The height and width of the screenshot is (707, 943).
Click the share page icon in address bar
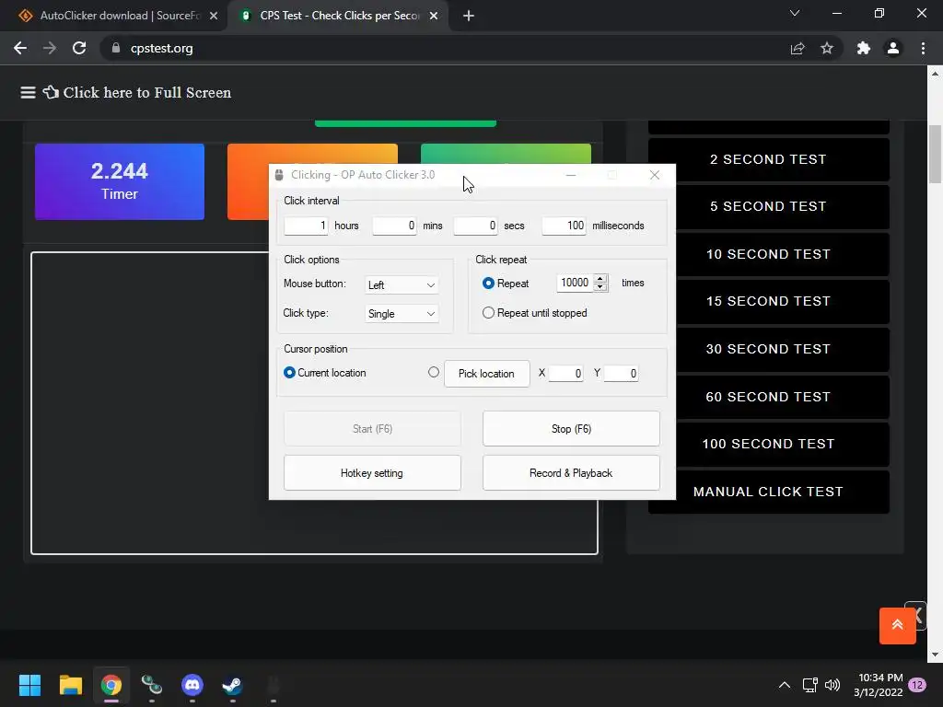point(797,48)
